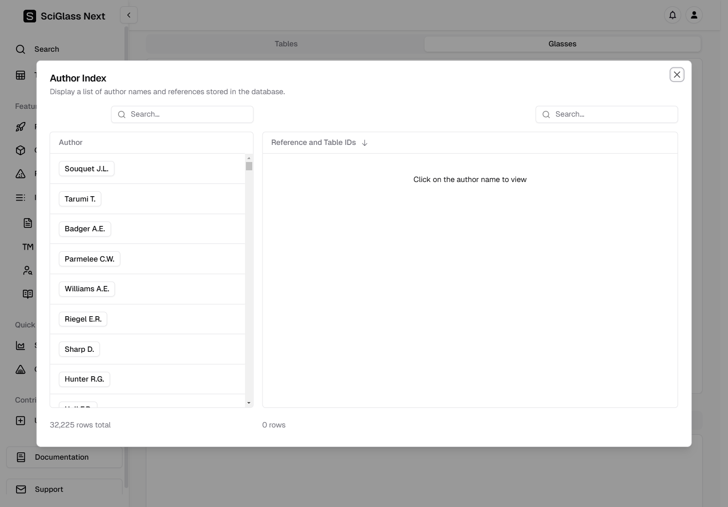
Task: Choose author Hunter R.G.
Action: tap(84, 379)
